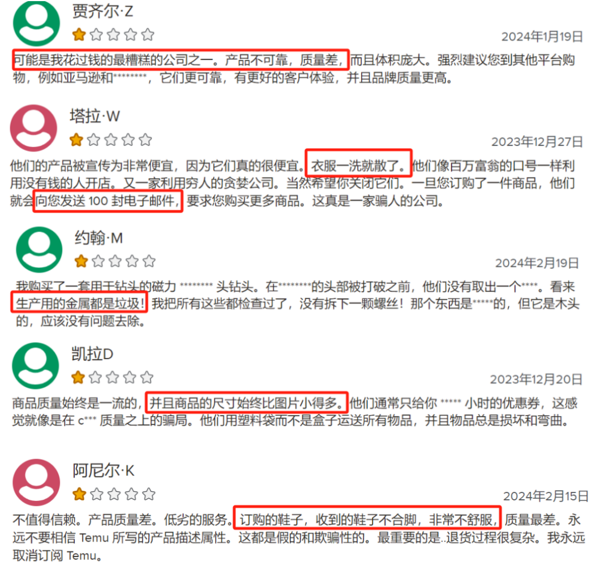This screenshot has height=566, width=592.
Task: Open reviewer name 塔拉·W
Action: pos(95,116)
